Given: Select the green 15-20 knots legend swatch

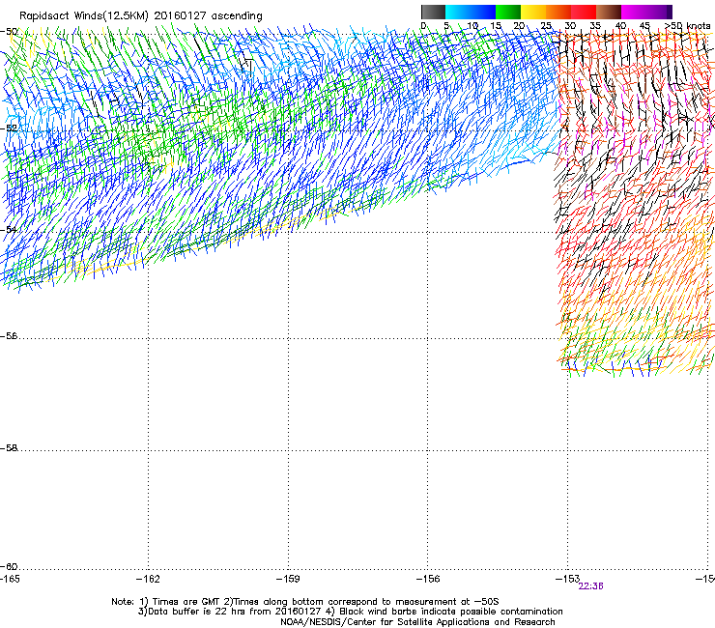Looking at the screenshot, I should click(508, 12).
